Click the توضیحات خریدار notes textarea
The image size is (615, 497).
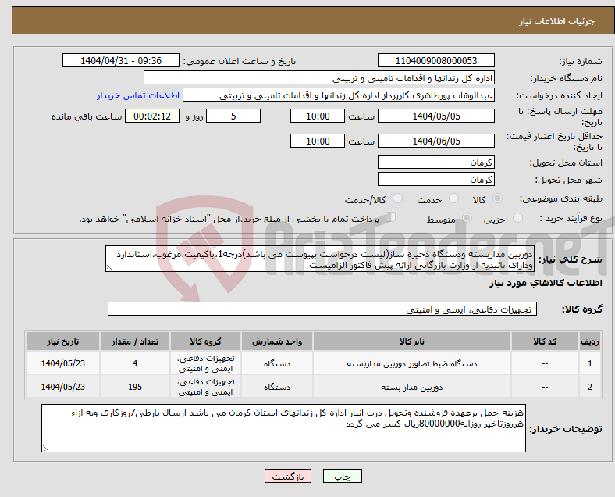[x=283, y=428]
